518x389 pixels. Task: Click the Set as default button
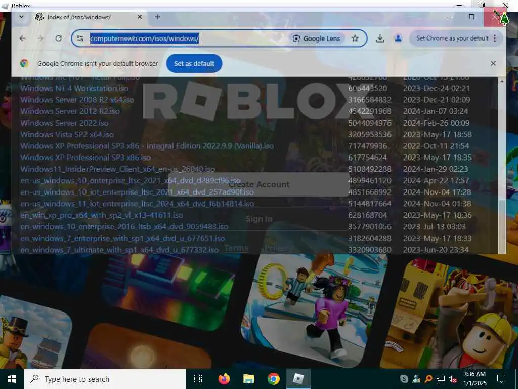194,63
